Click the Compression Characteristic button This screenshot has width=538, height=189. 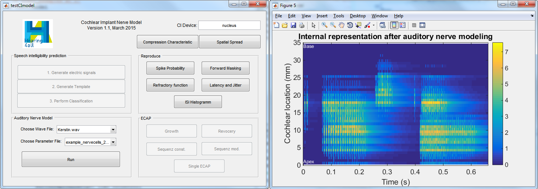(x=167, y=42)
